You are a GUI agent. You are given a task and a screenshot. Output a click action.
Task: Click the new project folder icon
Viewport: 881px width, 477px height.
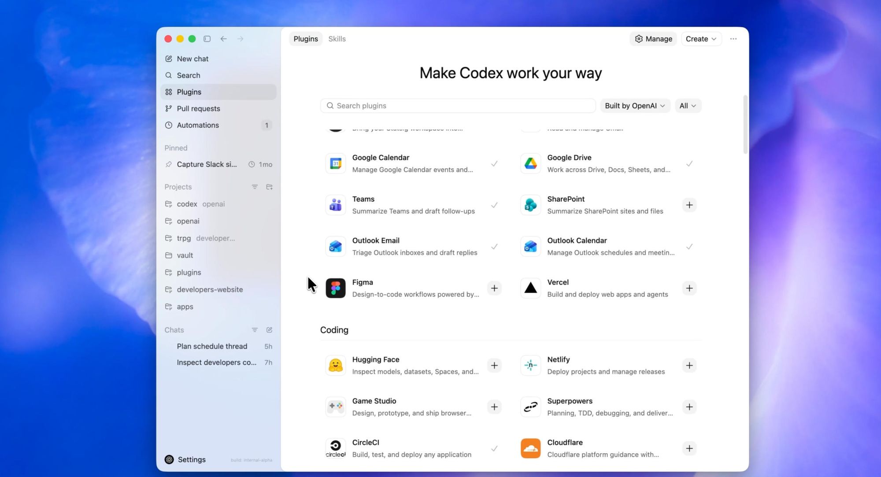[270, 187]
